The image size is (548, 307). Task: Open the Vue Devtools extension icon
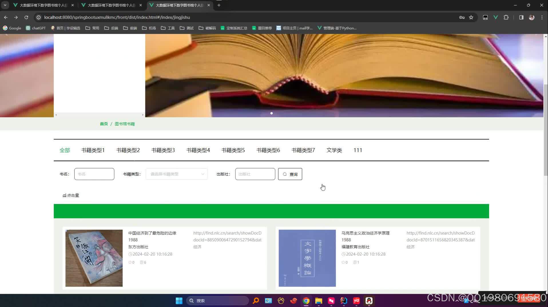click(496, 17)
